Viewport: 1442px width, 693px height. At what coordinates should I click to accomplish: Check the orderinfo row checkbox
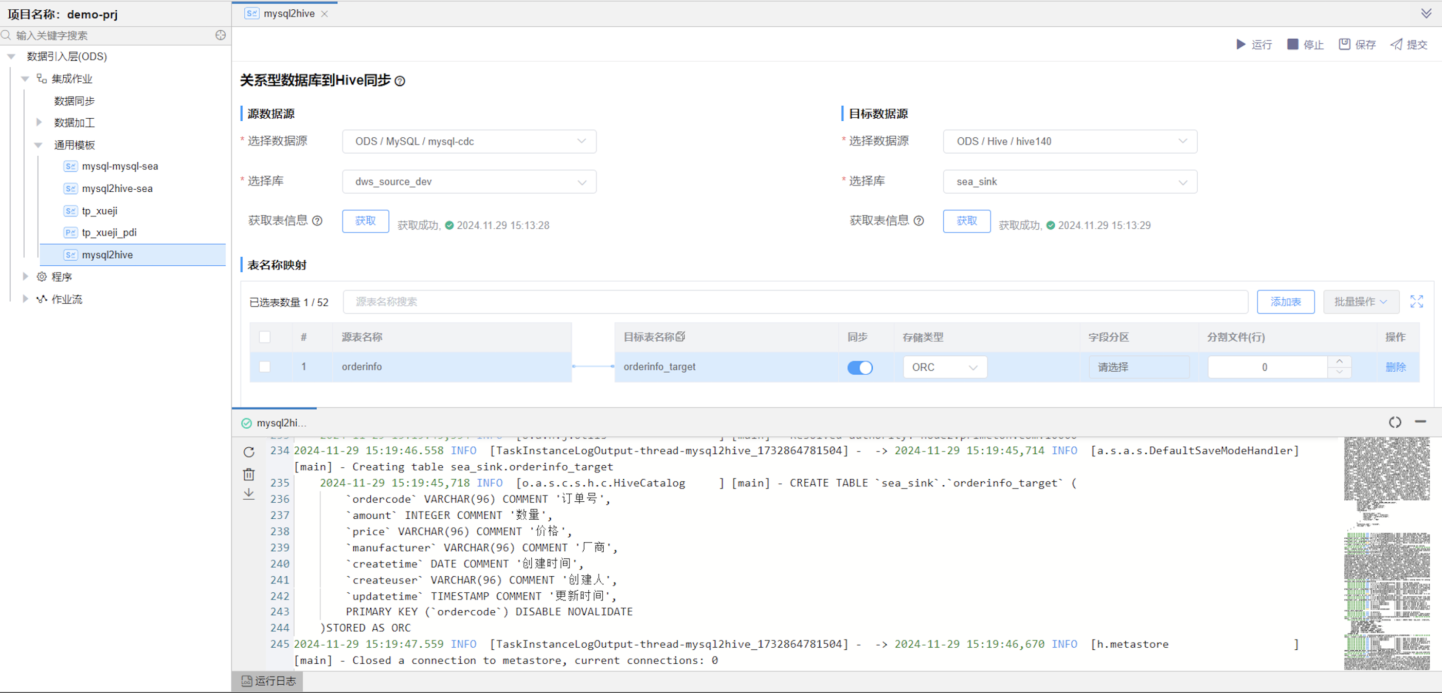point(265,367)
